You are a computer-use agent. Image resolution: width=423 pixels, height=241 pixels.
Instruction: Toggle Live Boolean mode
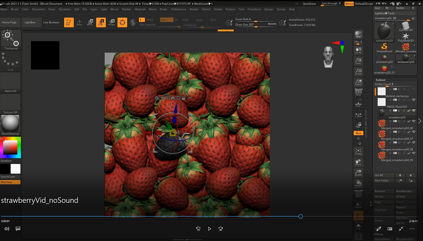point(51,22)
